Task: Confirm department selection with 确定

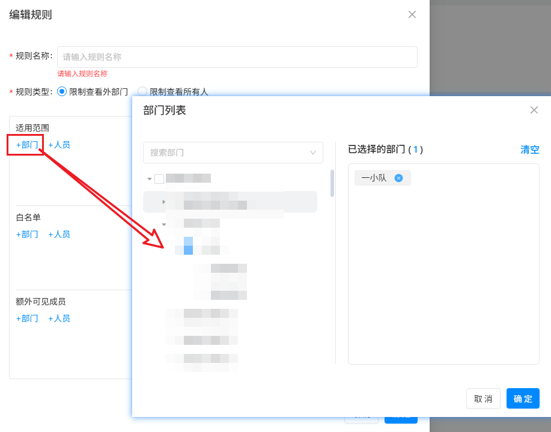Action: pyautogui.click(x=522, y=398)
